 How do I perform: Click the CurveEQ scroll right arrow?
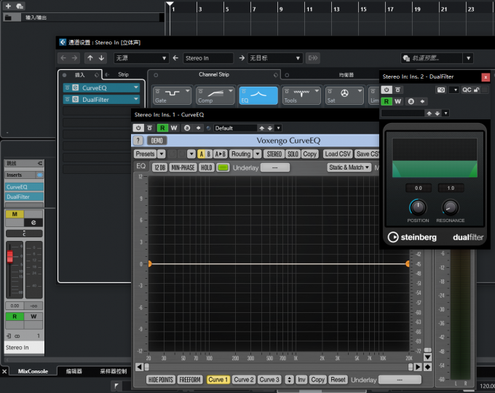click(417, 367)
